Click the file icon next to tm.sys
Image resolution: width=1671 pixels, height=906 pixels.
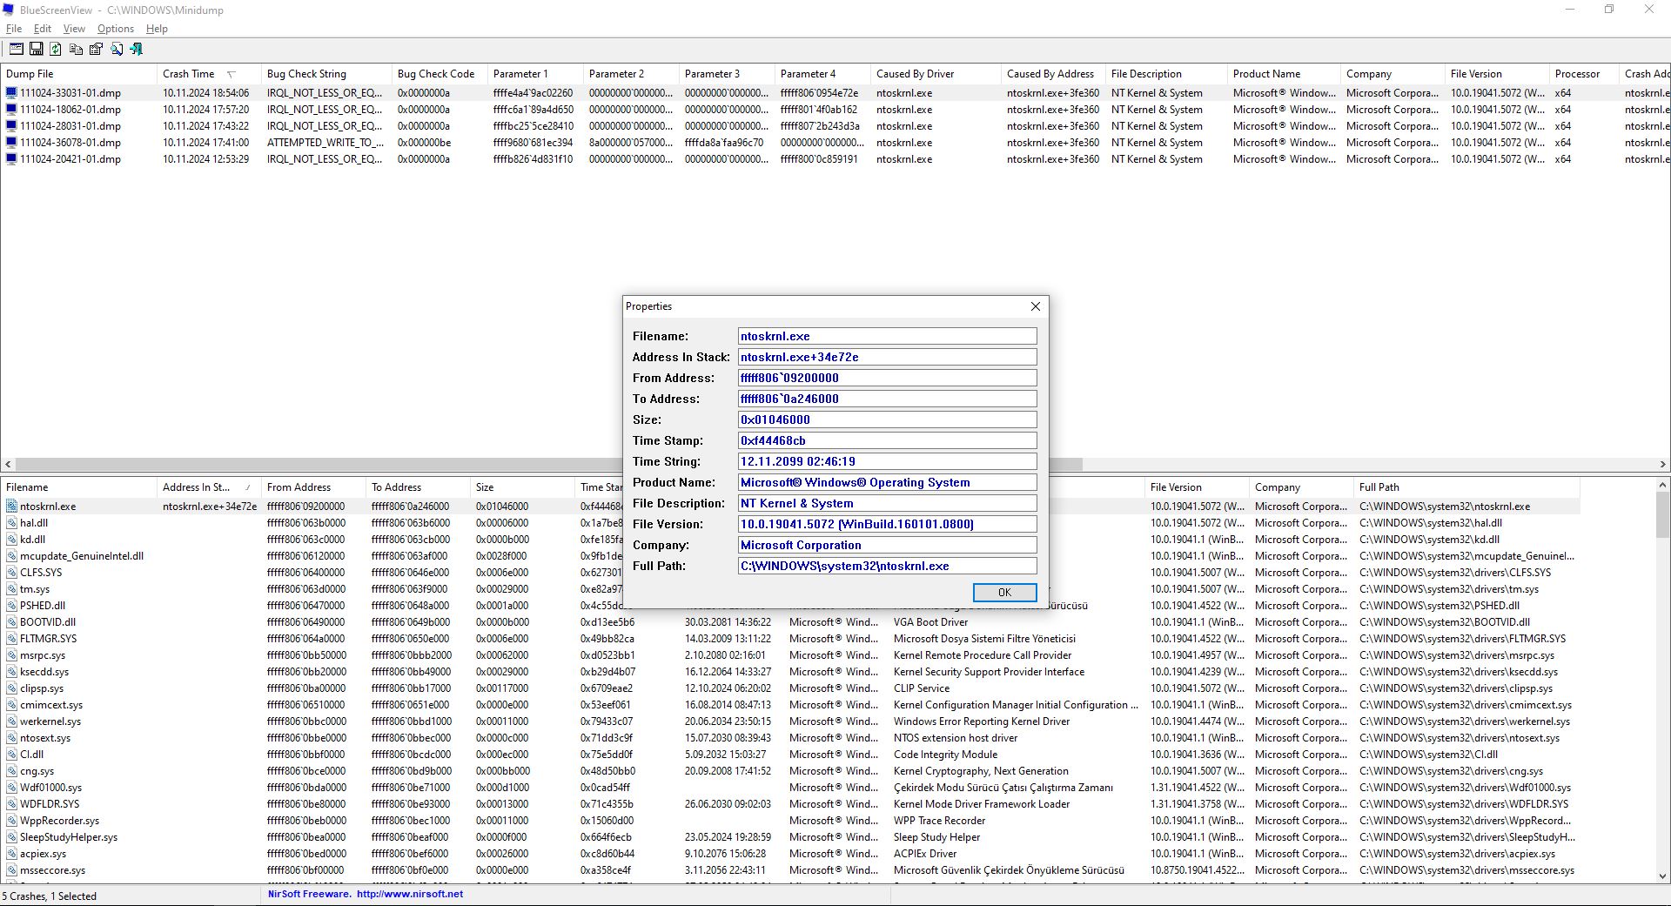click(11, 589)
